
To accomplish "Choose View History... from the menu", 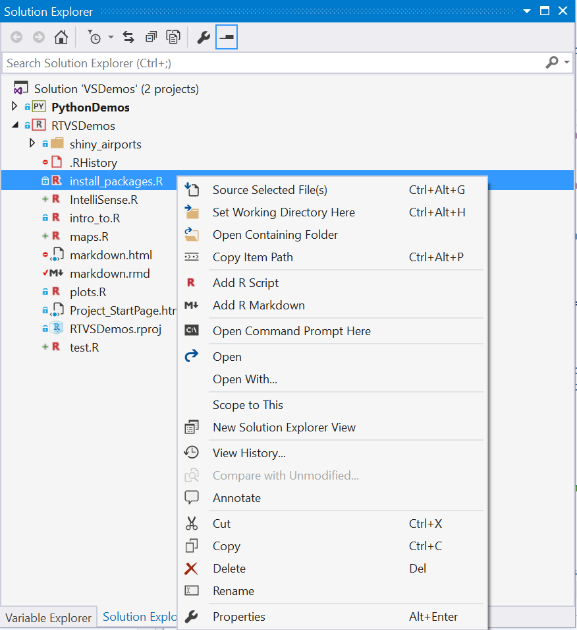I will 332,453.
